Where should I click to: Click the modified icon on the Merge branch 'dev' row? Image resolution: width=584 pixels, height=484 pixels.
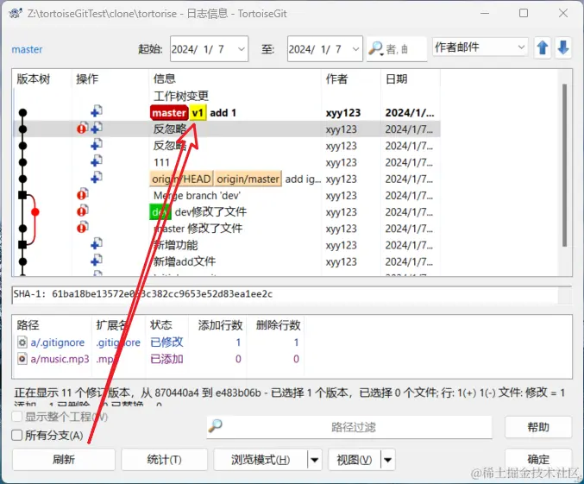coord(82,194)
